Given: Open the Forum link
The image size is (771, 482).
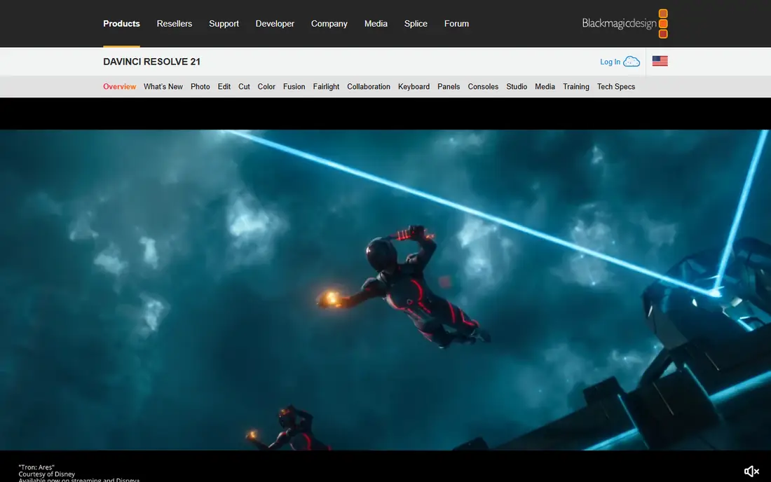Looking at the screenshot, I should click(456, 24).
